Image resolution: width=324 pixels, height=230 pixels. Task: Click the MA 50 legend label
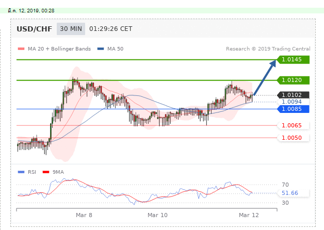115,48
